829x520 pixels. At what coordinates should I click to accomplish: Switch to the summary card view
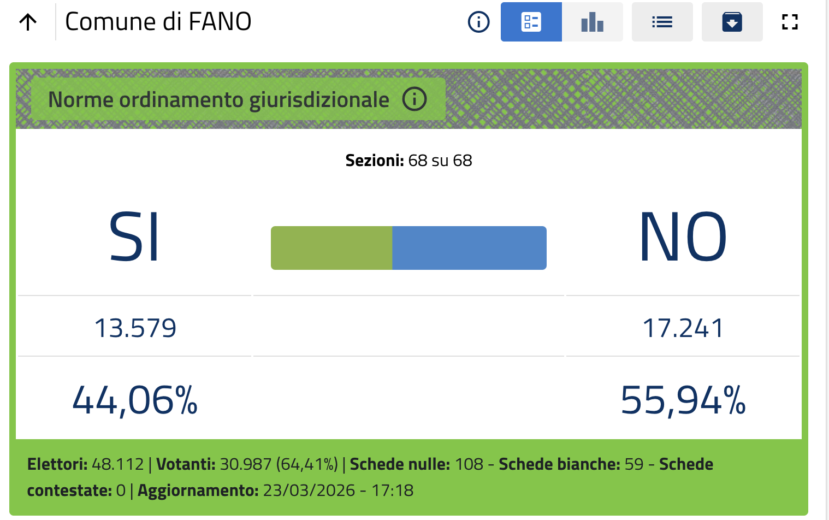pyautogui.click(x=531, y=22)
